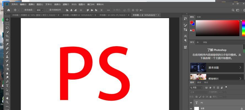Select the Move tool in the left toolbar

pos(7,20)
